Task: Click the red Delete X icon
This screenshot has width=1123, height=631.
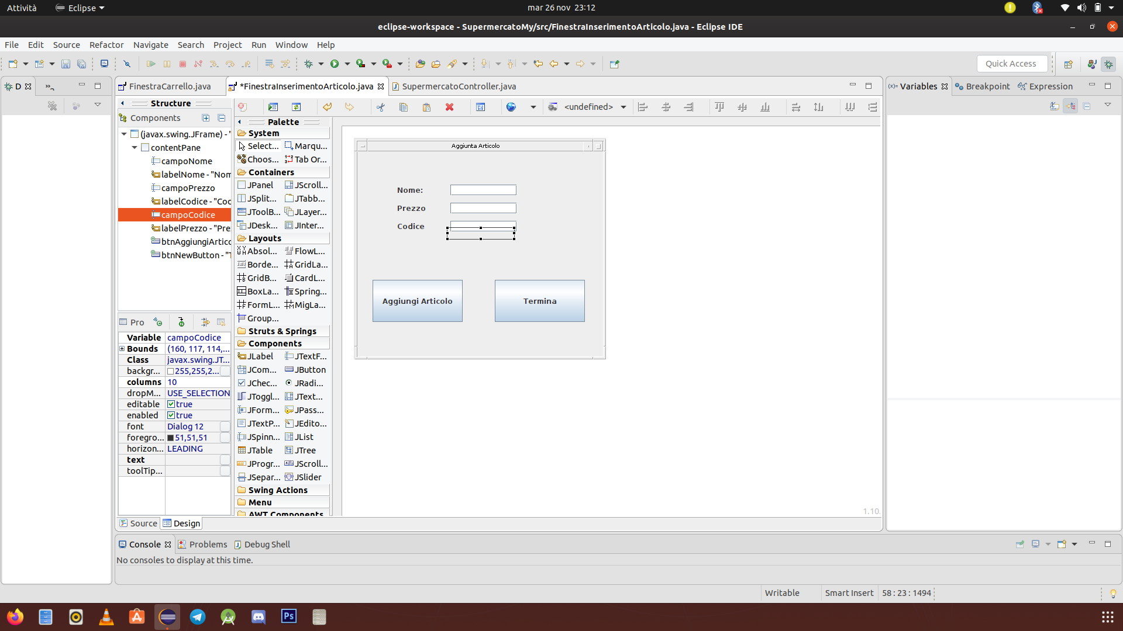Action: (449, 107)
